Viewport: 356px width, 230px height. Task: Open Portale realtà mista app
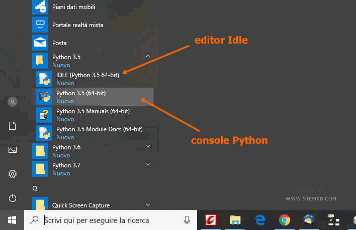[76, 25]
